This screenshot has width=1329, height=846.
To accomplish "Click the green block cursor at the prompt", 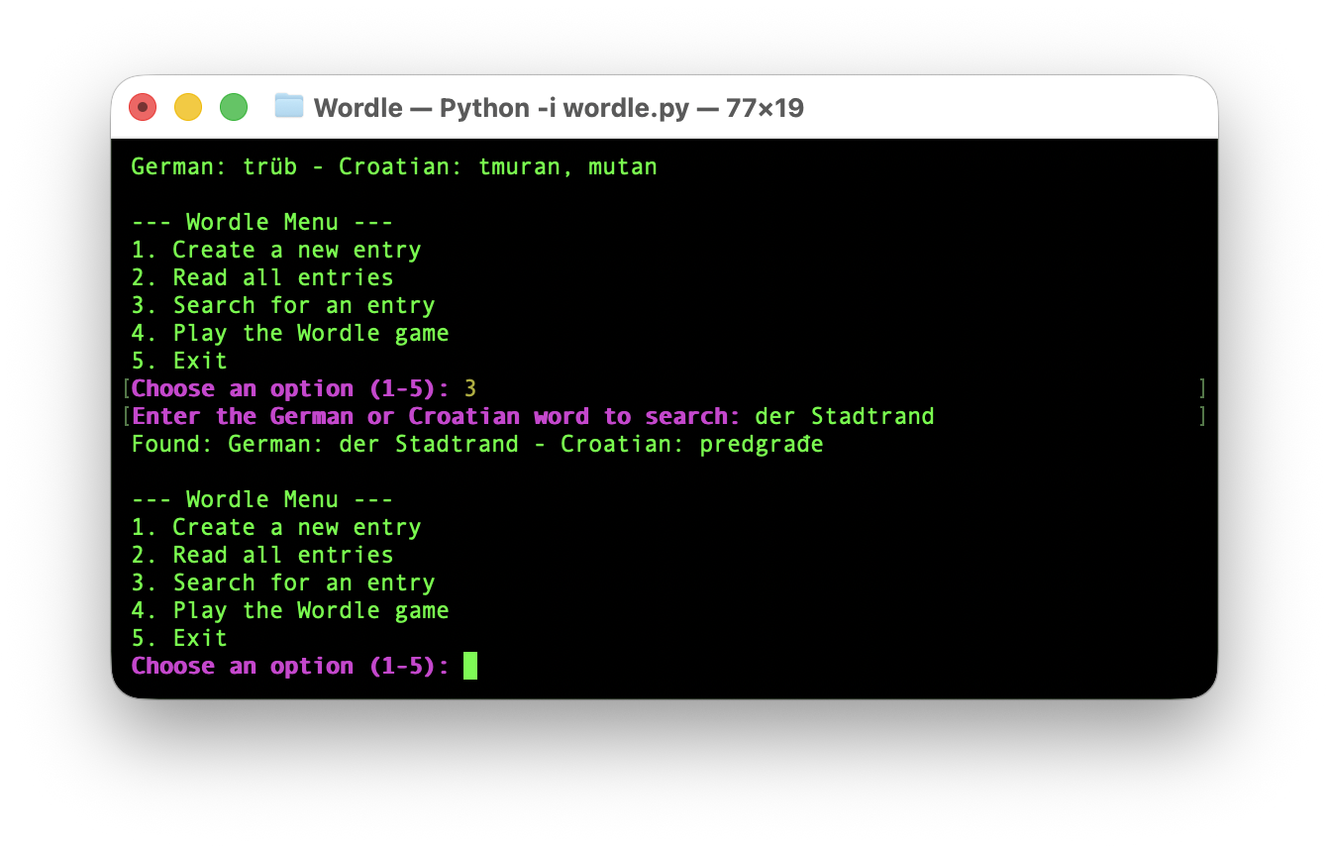I will click(x=470, y=666).
